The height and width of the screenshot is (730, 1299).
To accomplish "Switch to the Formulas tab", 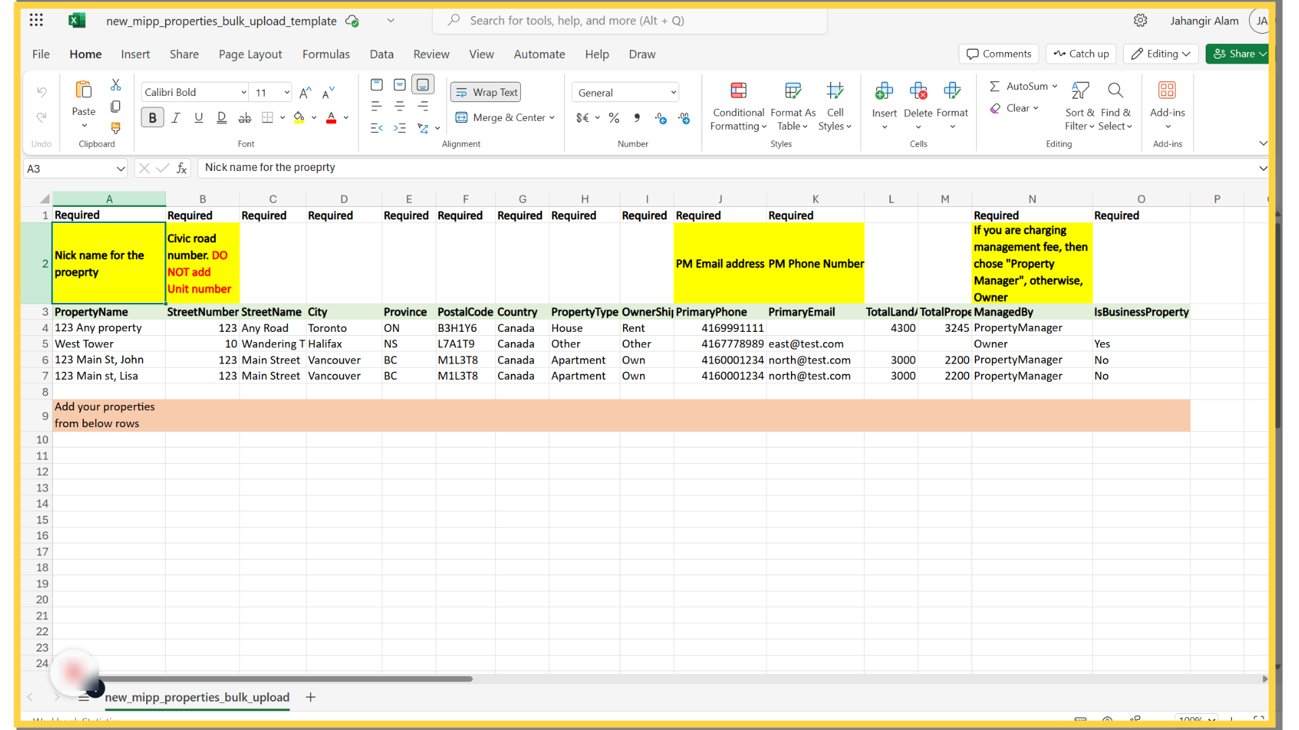I will click(x=326, y=54).
